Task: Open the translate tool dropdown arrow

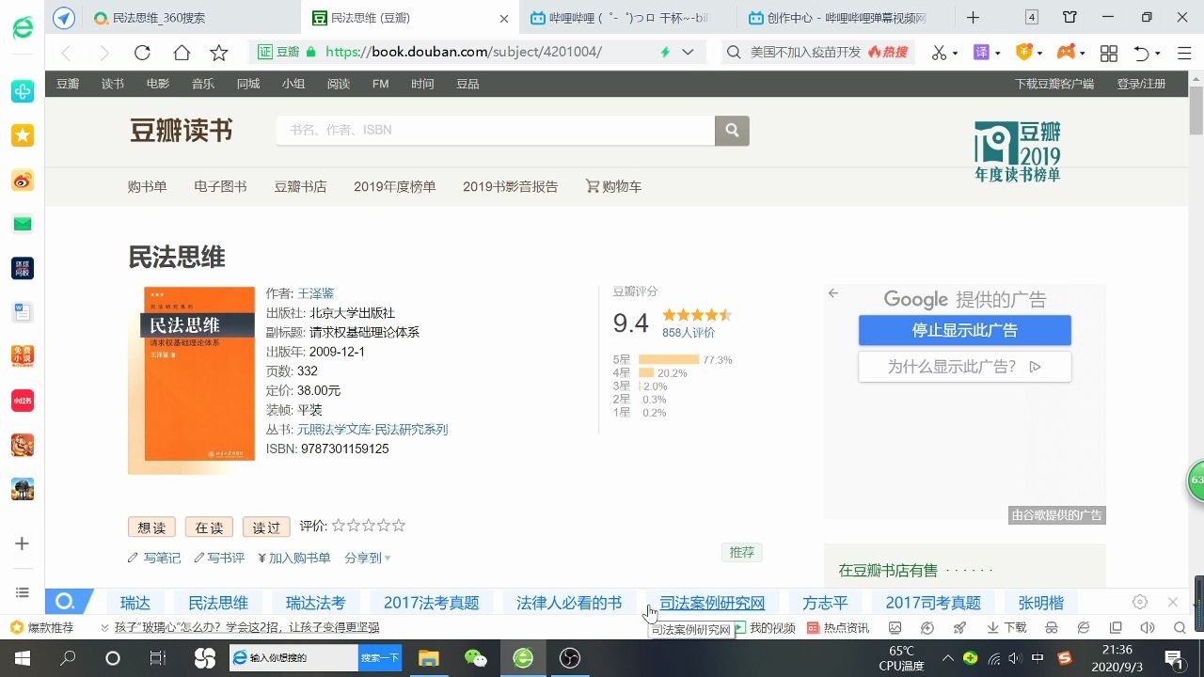Action: point(997,54)
